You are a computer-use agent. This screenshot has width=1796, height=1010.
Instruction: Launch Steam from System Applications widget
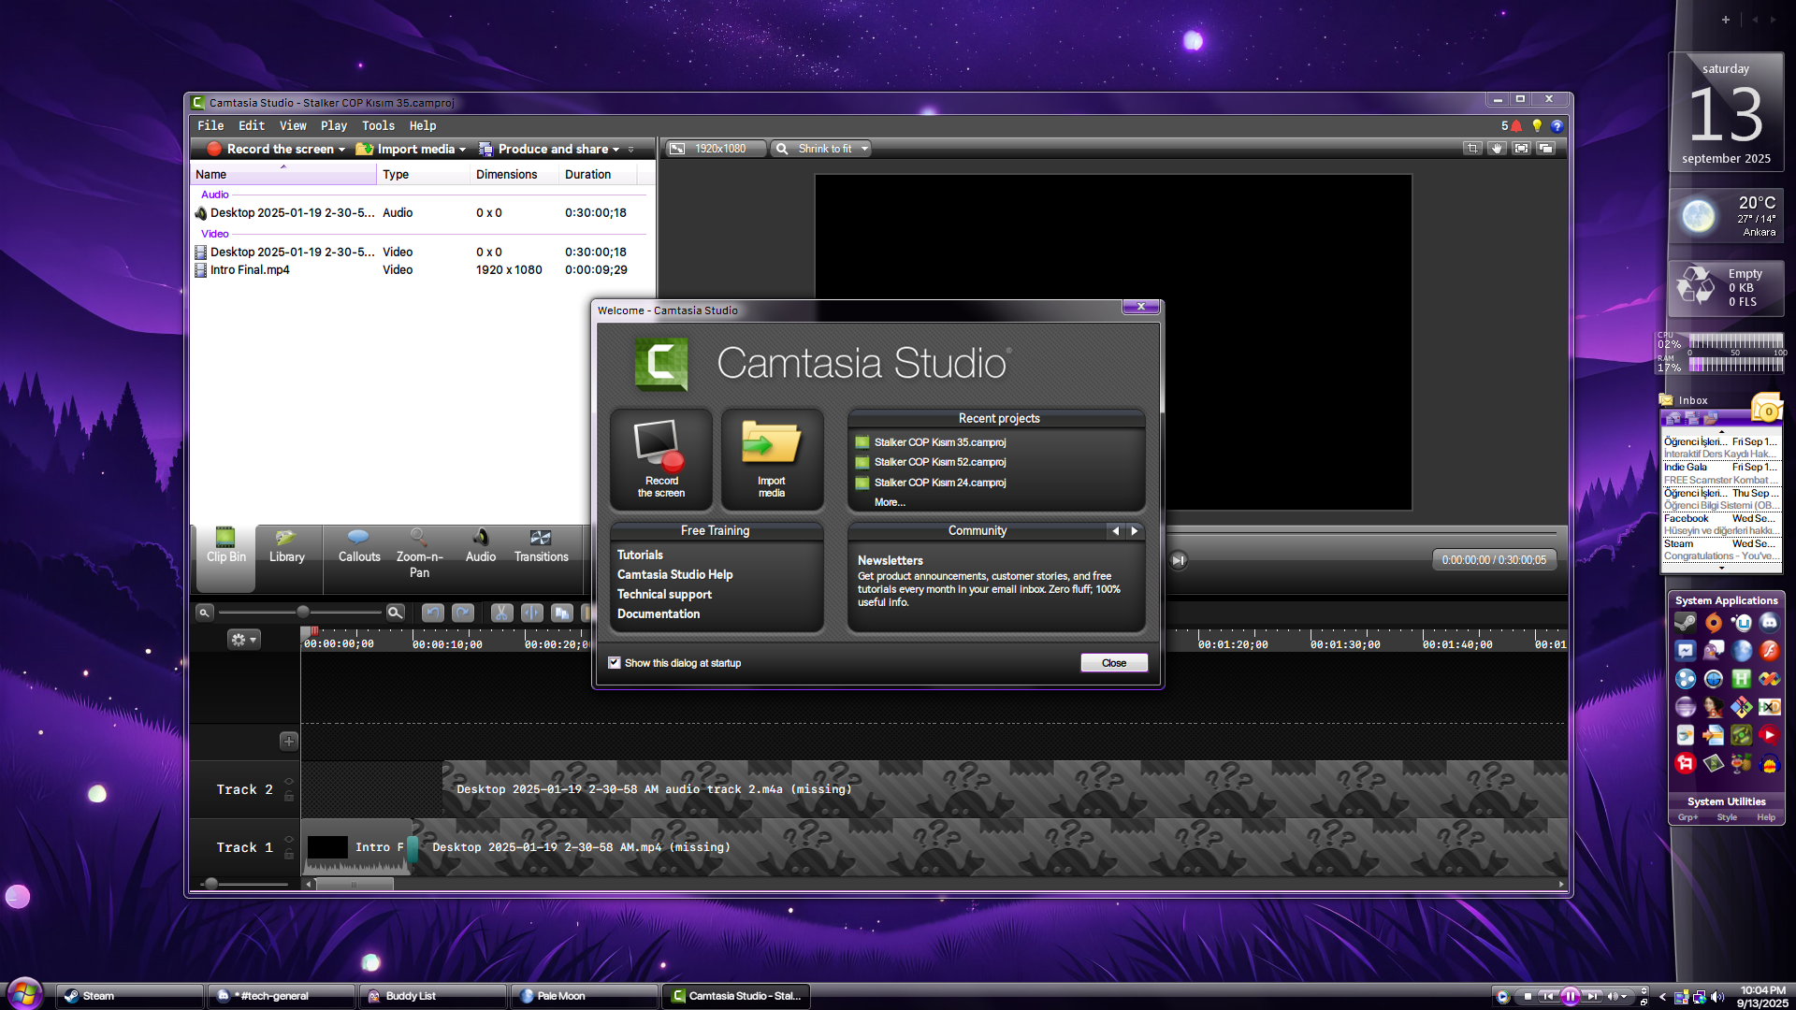click(1686, 623)
